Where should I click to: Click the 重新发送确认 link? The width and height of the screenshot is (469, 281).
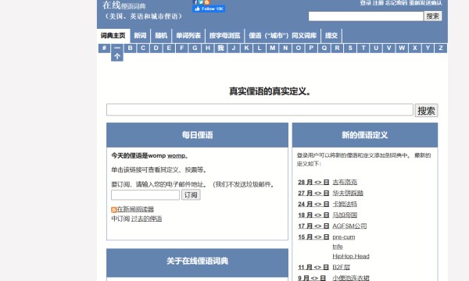[425, 2]
